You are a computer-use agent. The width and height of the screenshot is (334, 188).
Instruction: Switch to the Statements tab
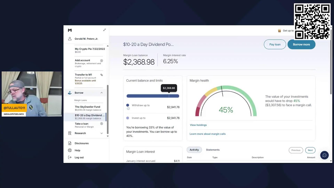tap(213, 150)
